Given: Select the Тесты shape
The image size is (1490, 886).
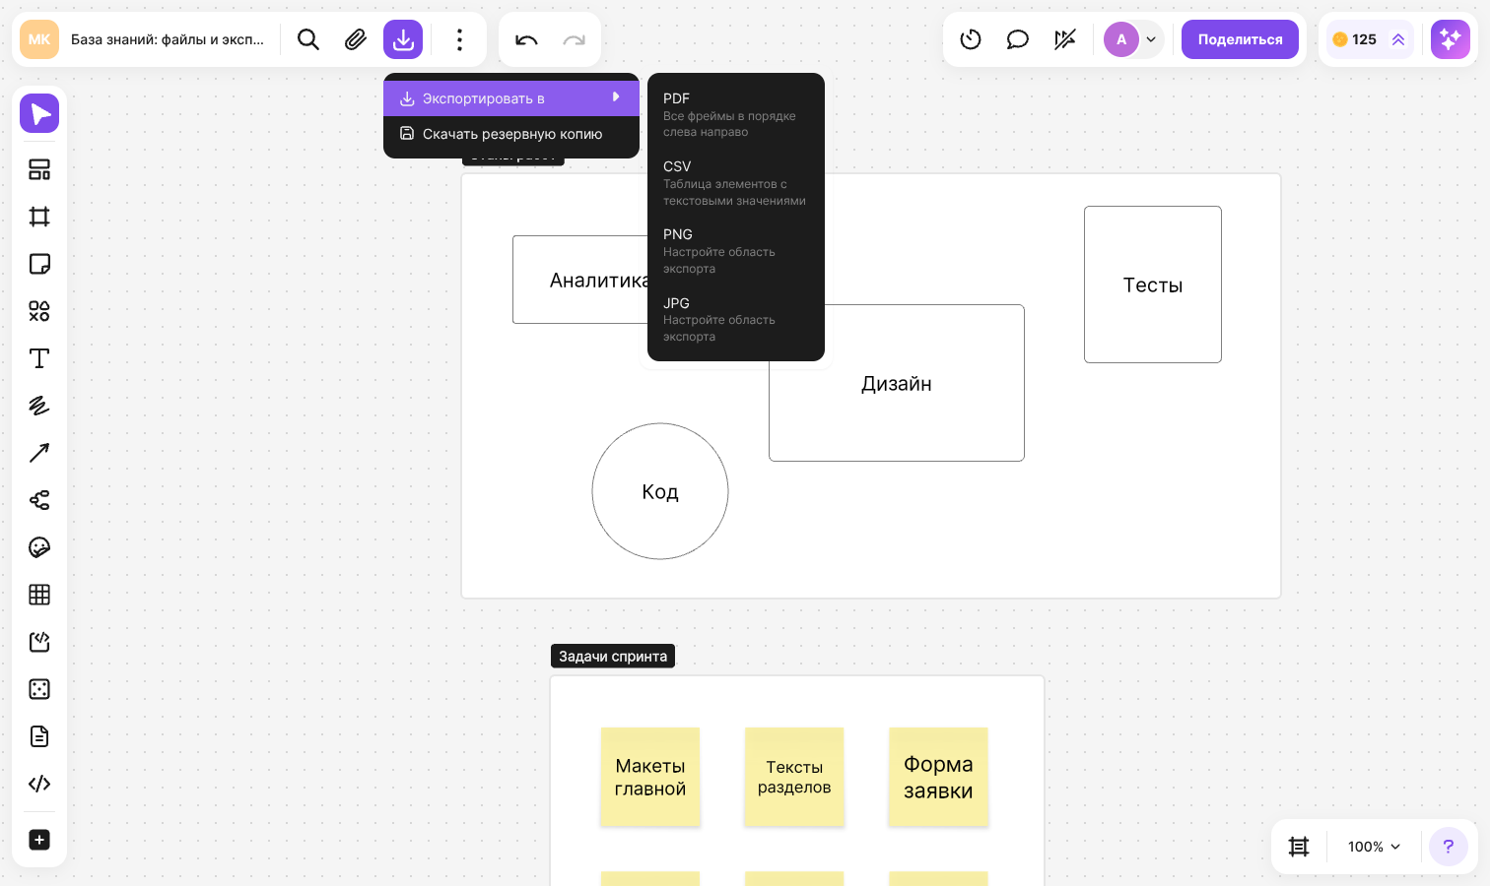Looking at the screenshot, I should pyautogui.click(x=1153, y=285).
